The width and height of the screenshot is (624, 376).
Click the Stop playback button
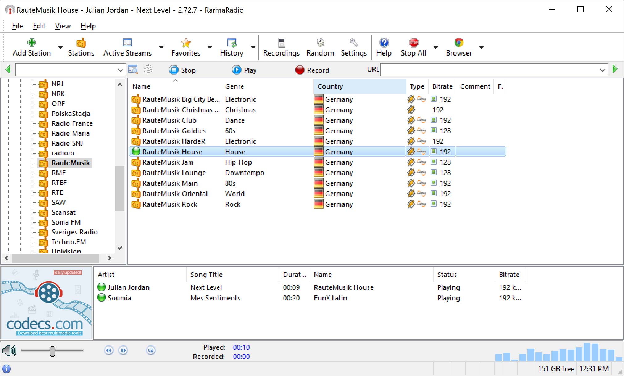pos(182,70)
